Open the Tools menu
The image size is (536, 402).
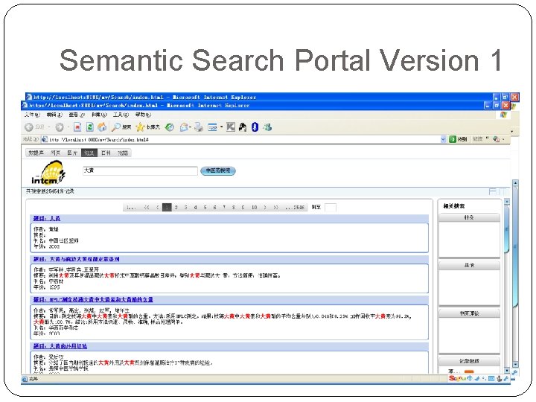121,115
